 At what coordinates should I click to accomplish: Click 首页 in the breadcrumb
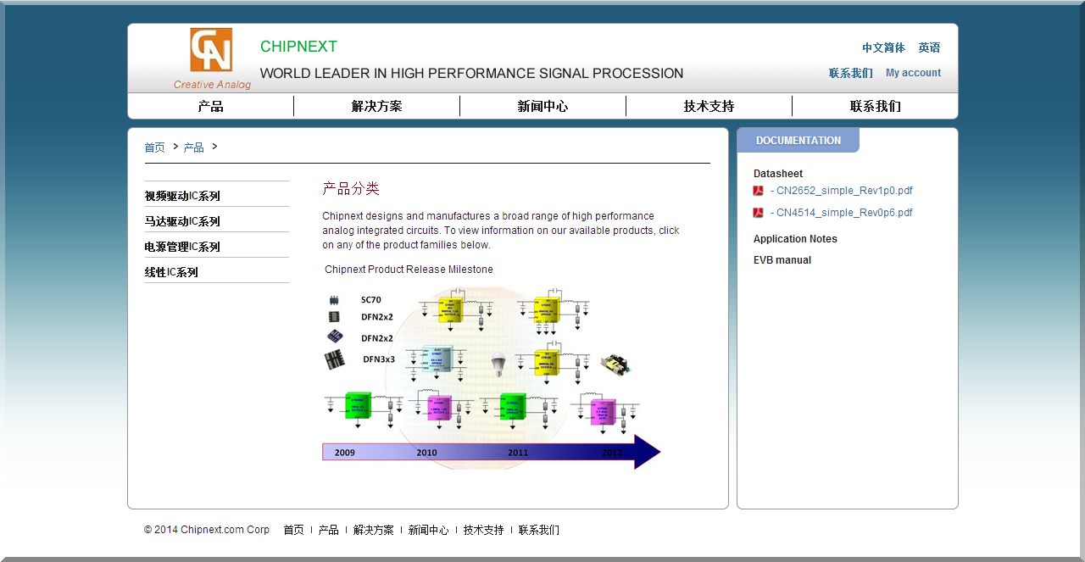[154, 147]
